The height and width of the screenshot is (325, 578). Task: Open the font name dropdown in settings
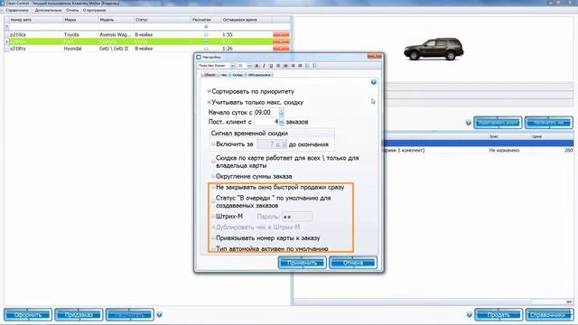tap(232, 66)
